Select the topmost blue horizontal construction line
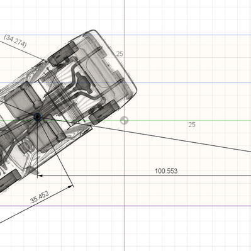The width and height of the screenshot is (251, 251). 168,35
